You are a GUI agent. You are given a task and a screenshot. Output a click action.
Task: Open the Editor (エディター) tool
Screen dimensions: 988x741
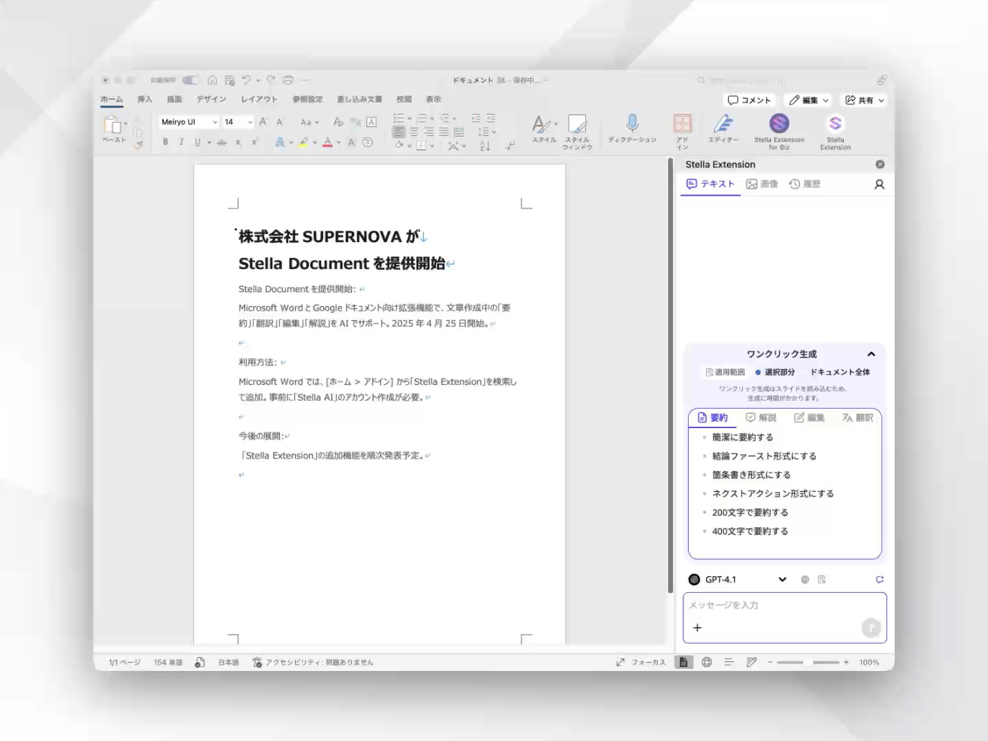[x=723, y=128]
